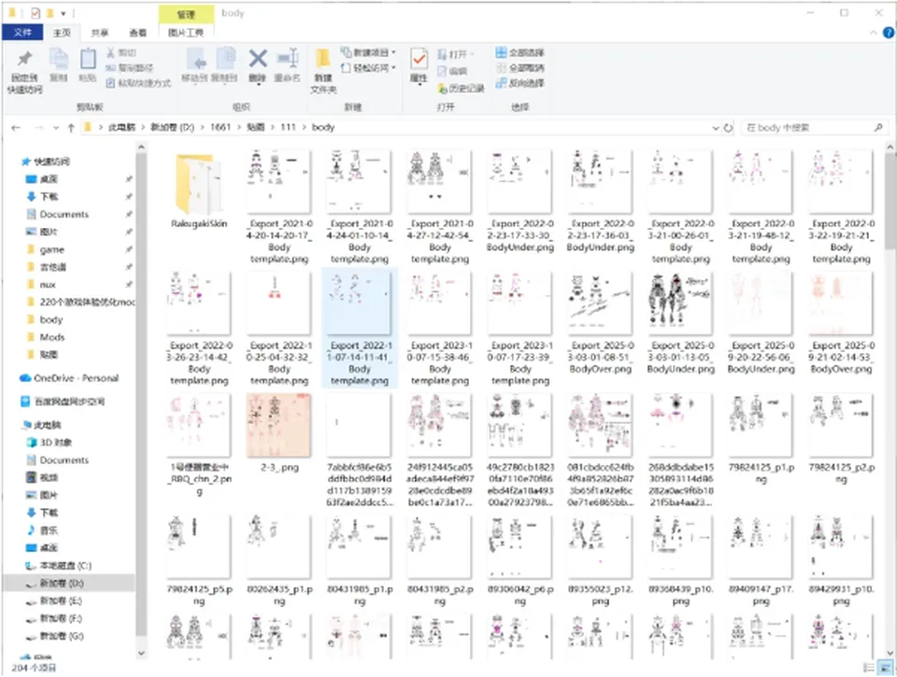Select Mods folder in Quick access sidebar
897x677 pixels.
coord(52,337)
